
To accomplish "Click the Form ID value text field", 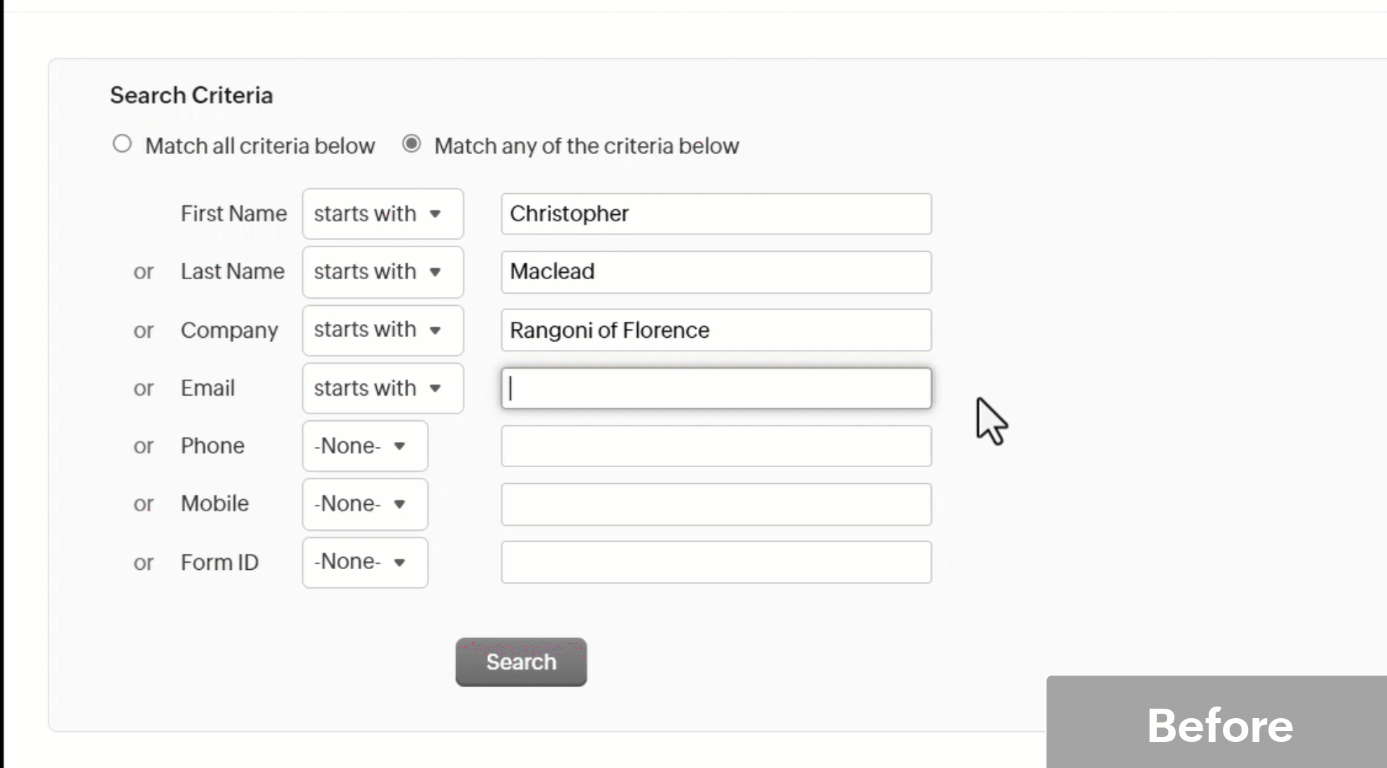I will pyautogui.click(x=716, y=562).
